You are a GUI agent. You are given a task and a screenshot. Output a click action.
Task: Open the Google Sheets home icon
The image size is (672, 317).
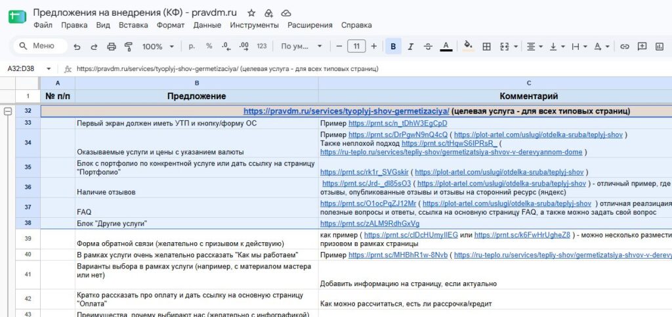17,18
